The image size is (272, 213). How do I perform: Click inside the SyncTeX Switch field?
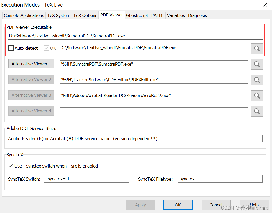click(86, 179)
